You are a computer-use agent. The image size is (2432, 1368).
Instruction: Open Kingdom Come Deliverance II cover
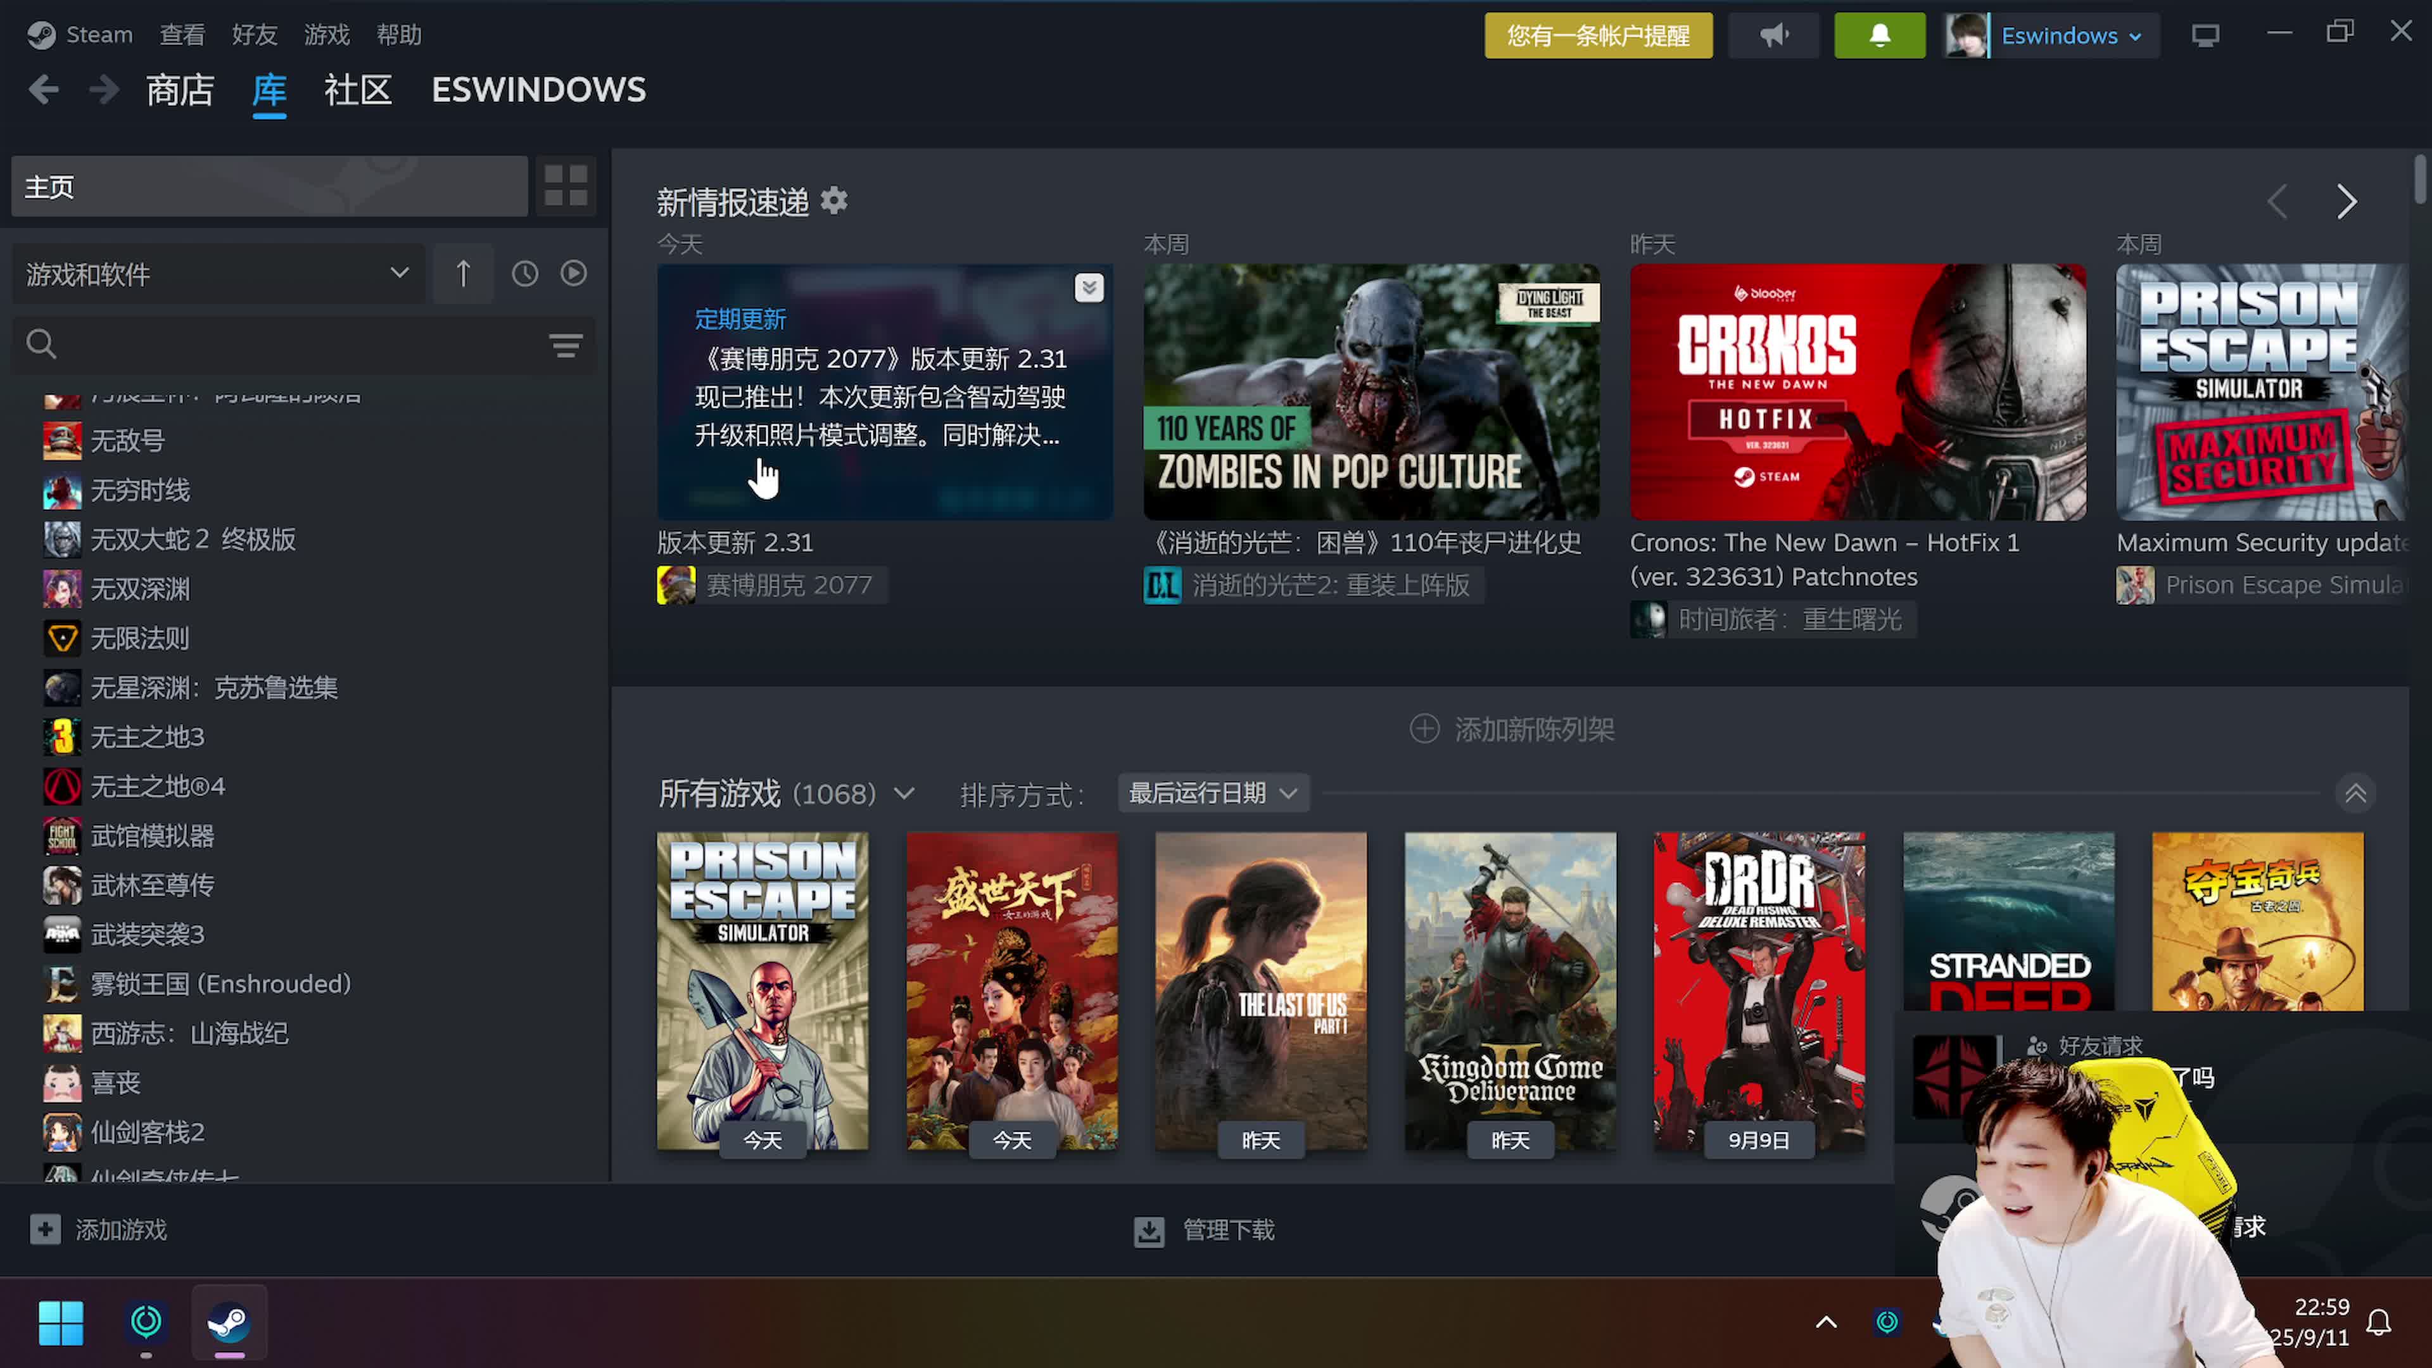(x=1510, y=991)
